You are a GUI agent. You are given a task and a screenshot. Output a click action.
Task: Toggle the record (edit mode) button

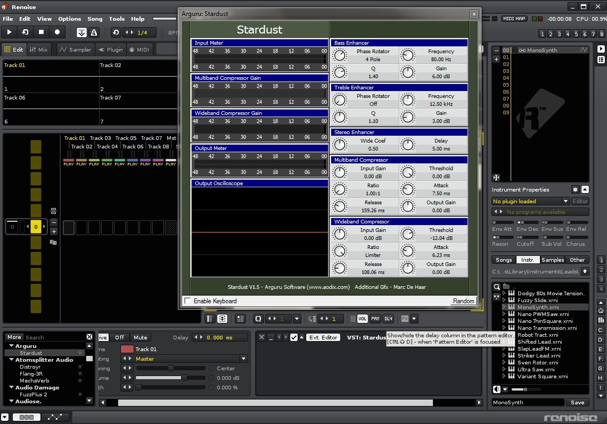(x=58, y=32)
